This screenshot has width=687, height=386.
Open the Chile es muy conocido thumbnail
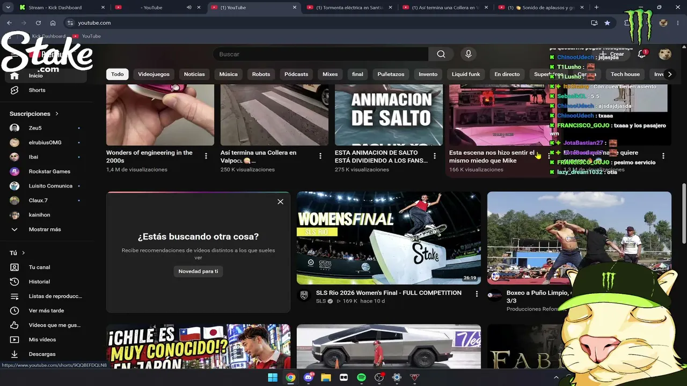[x=198, y=346]
